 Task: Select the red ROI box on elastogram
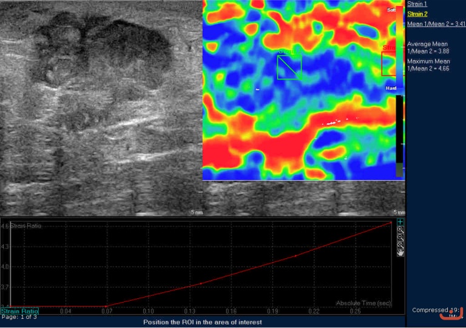[x=388, y=63]
